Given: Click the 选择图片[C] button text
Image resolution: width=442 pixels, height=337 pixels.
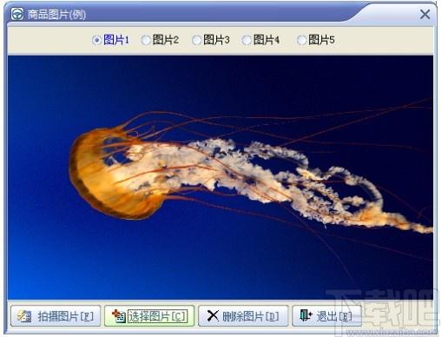Looking at the screenshot, I should point(157,316).
